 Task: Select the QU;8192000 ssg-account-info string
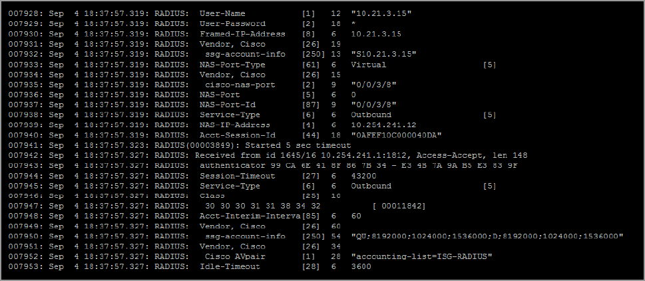pyautogui.click(x=487, y=236)
